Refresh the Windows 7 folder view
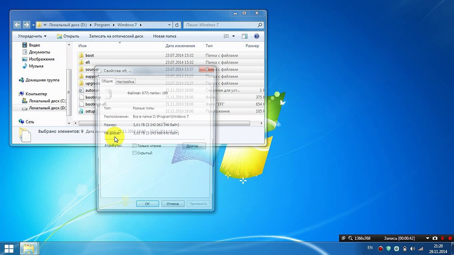Image resolution: width=454 pixels, height=255 pixels. click(177, 25)
